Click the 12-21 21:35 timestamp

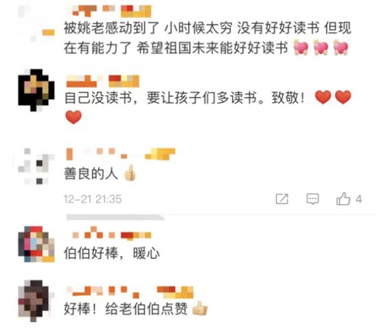(x=93, y=199)
